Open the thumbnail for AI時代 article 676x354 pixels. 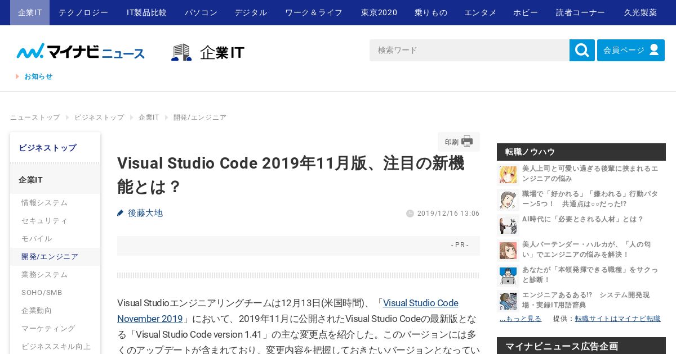(508, 225)
